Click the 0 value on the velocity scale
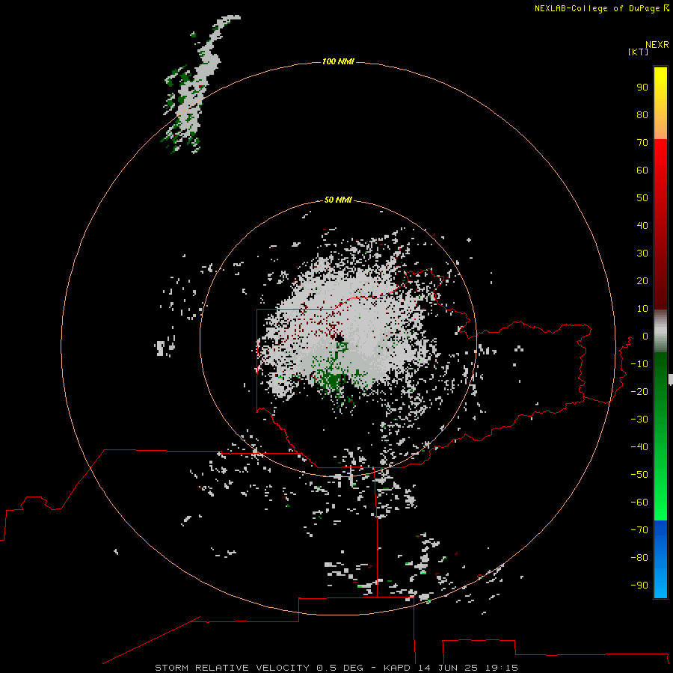Viewport: 673px width, 673px height. point(645,336)
